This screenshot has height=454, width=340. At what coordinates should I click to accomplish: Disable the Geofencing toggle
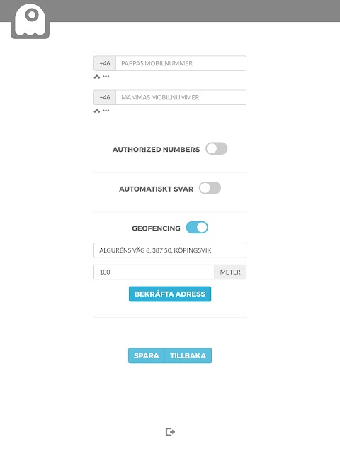[x=197, y=227]
